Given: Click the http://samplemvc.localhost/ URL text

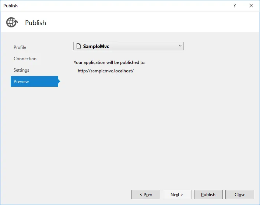Looking at the screenshot, I should pos(106,71).
